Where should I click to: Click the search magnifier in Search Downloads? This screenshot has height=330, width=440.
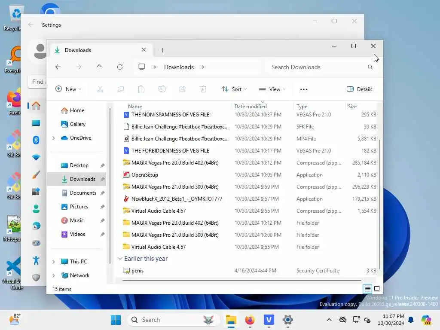(370, 67)
